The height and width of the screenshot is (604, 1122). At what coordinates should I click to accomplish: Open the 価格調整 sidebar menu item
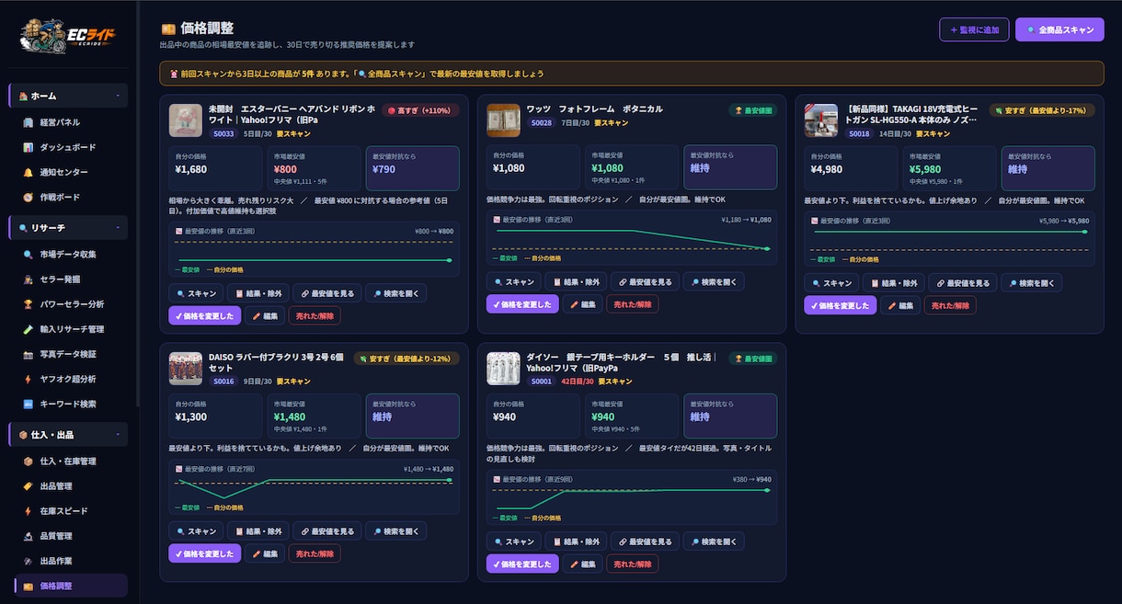click(x=71, y=586)
